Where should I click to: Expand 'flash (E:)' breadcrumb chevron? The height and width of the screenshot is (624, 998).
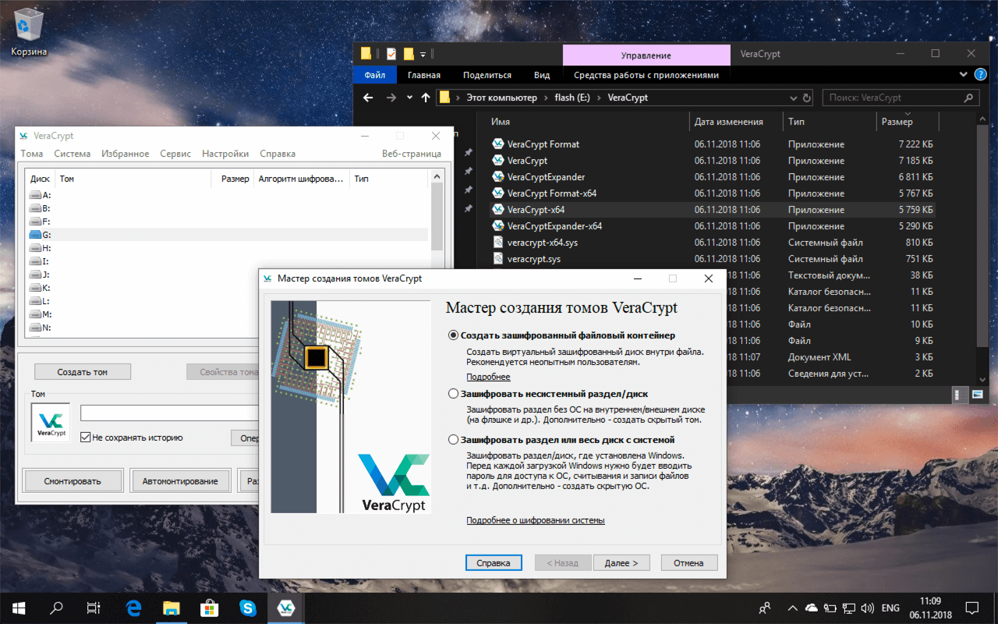click(x=600, y=98)
